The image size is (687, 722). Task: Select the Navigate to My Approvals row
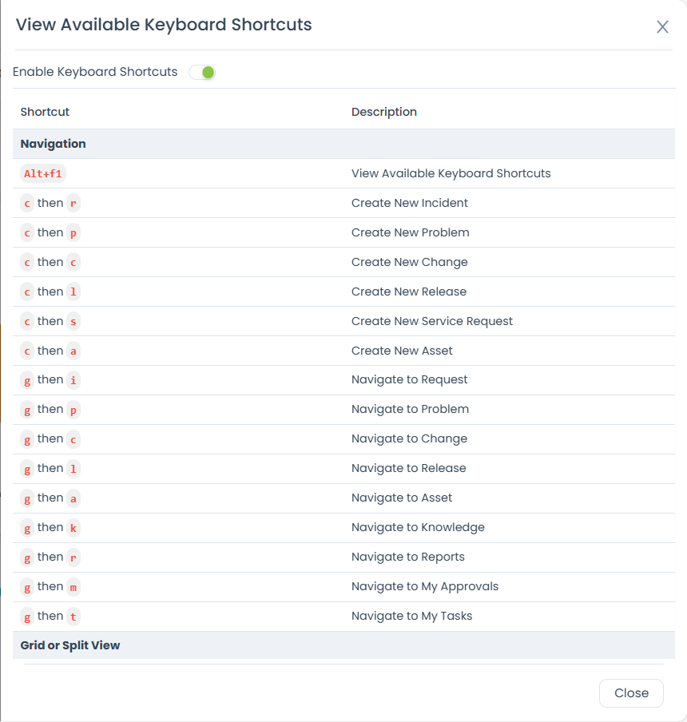343,586
